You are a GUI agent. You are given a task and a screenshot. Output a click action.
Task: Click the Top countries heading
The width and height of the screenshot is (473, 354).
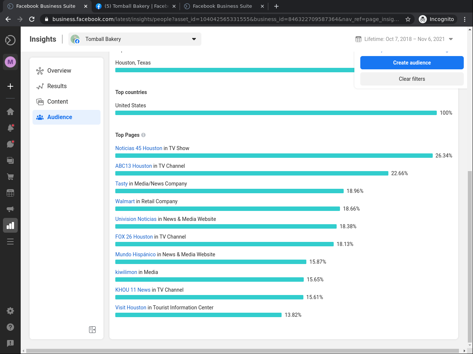point(131,92)
